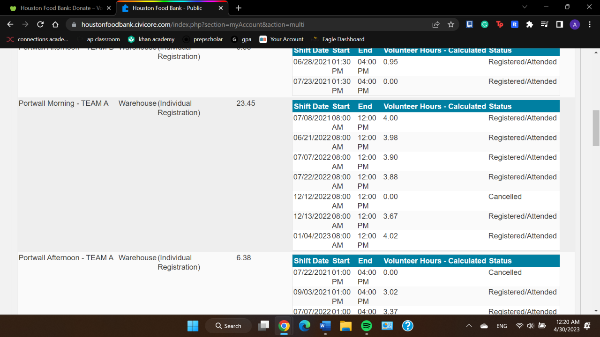Go back to the previous page
The image size is (600, 337).
10,24
